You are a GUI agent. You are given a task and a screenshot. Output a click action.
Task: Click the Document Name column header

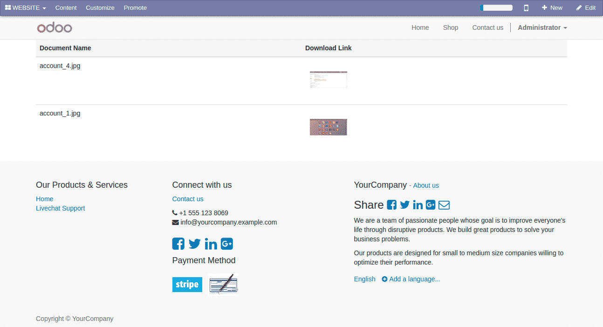pos(65,48)
